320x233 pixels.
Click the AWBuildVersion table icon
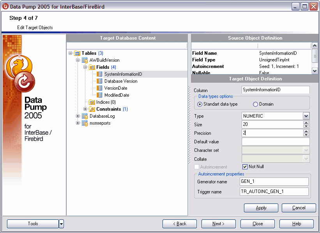85,60
